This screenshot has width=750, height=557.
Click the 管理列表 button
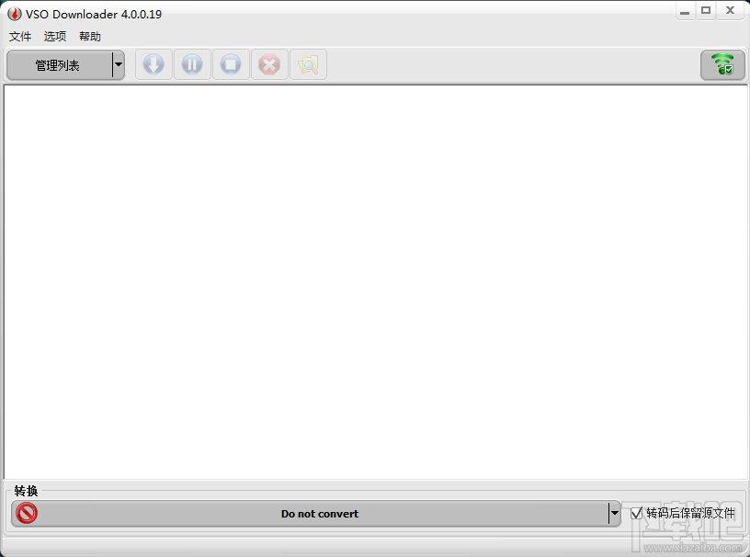click(59, 65)
